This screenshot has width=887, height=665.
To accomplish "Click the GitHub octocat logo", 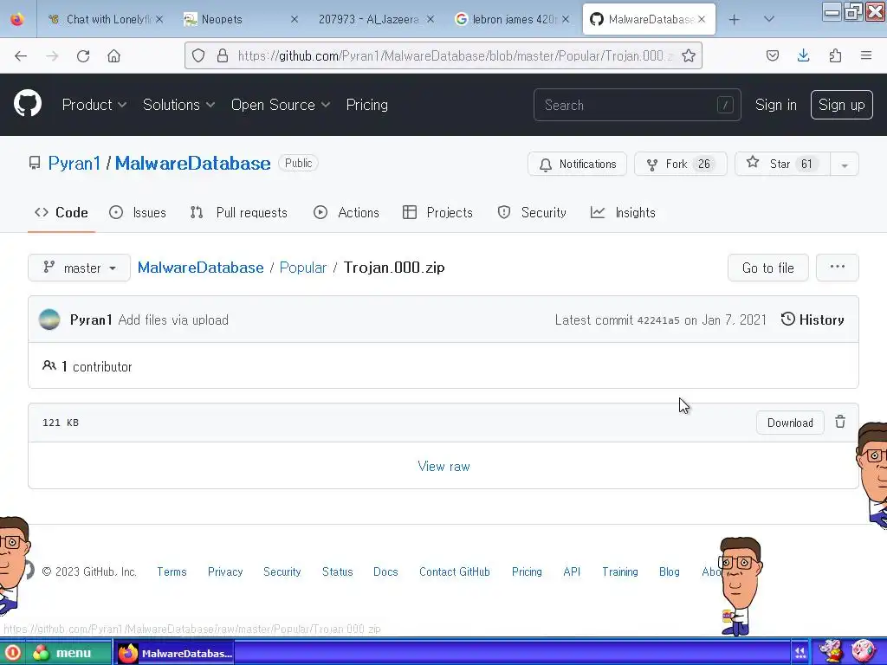I will (x=27, y=104).
